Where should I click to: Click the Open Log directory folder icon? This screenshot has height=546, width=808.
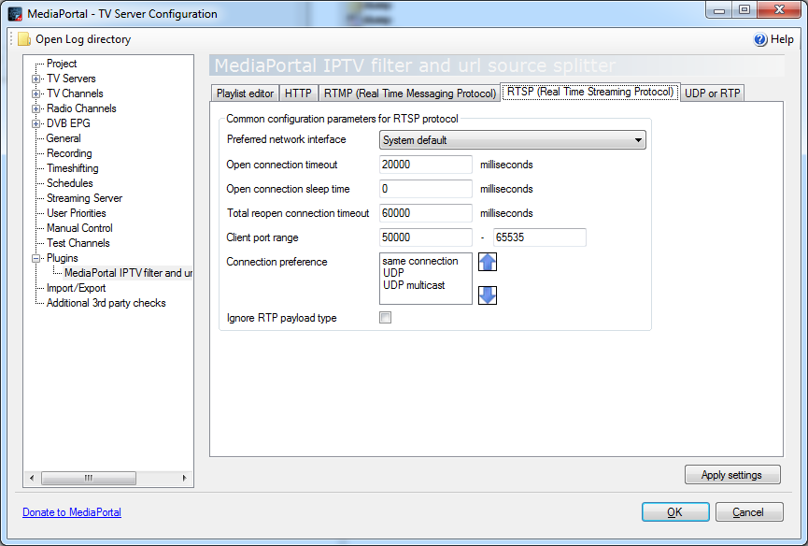[x=24, y=39]
